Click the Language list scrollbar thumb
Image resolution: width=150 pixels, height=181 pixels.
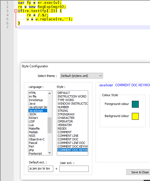pos(49,125)
